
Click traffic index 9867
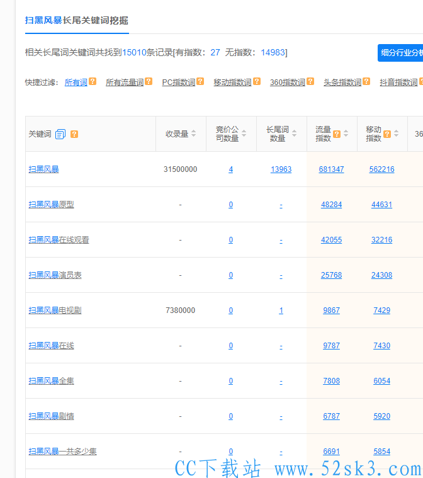[x=331, y=310]
